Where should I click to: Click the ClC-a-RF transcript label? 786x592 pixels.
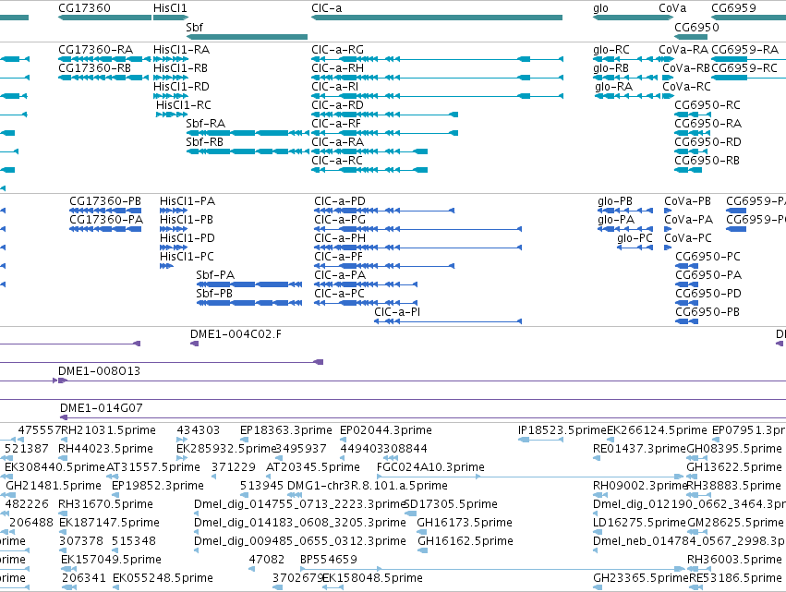336,124
